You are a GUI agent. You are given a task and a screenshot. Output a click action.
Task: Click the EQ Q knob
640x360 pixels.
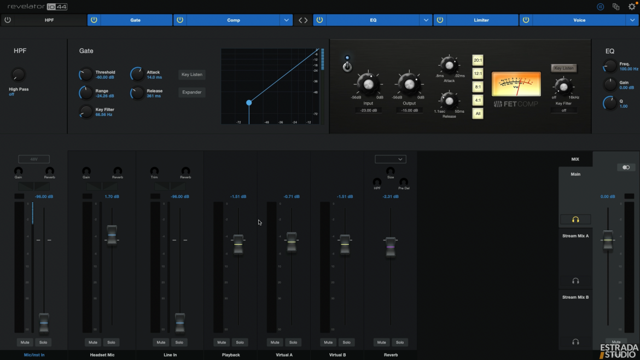(x=610, y=103)
